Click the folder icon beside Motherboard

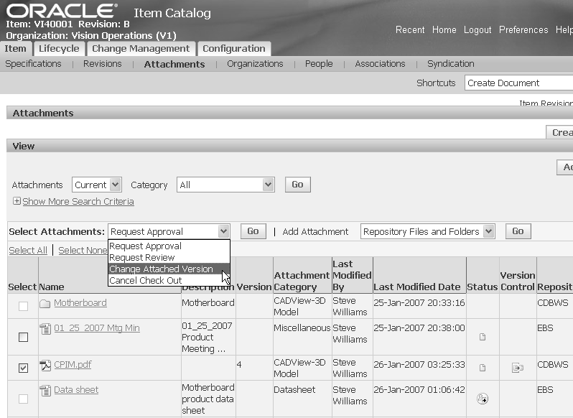[x=45, y=304]
